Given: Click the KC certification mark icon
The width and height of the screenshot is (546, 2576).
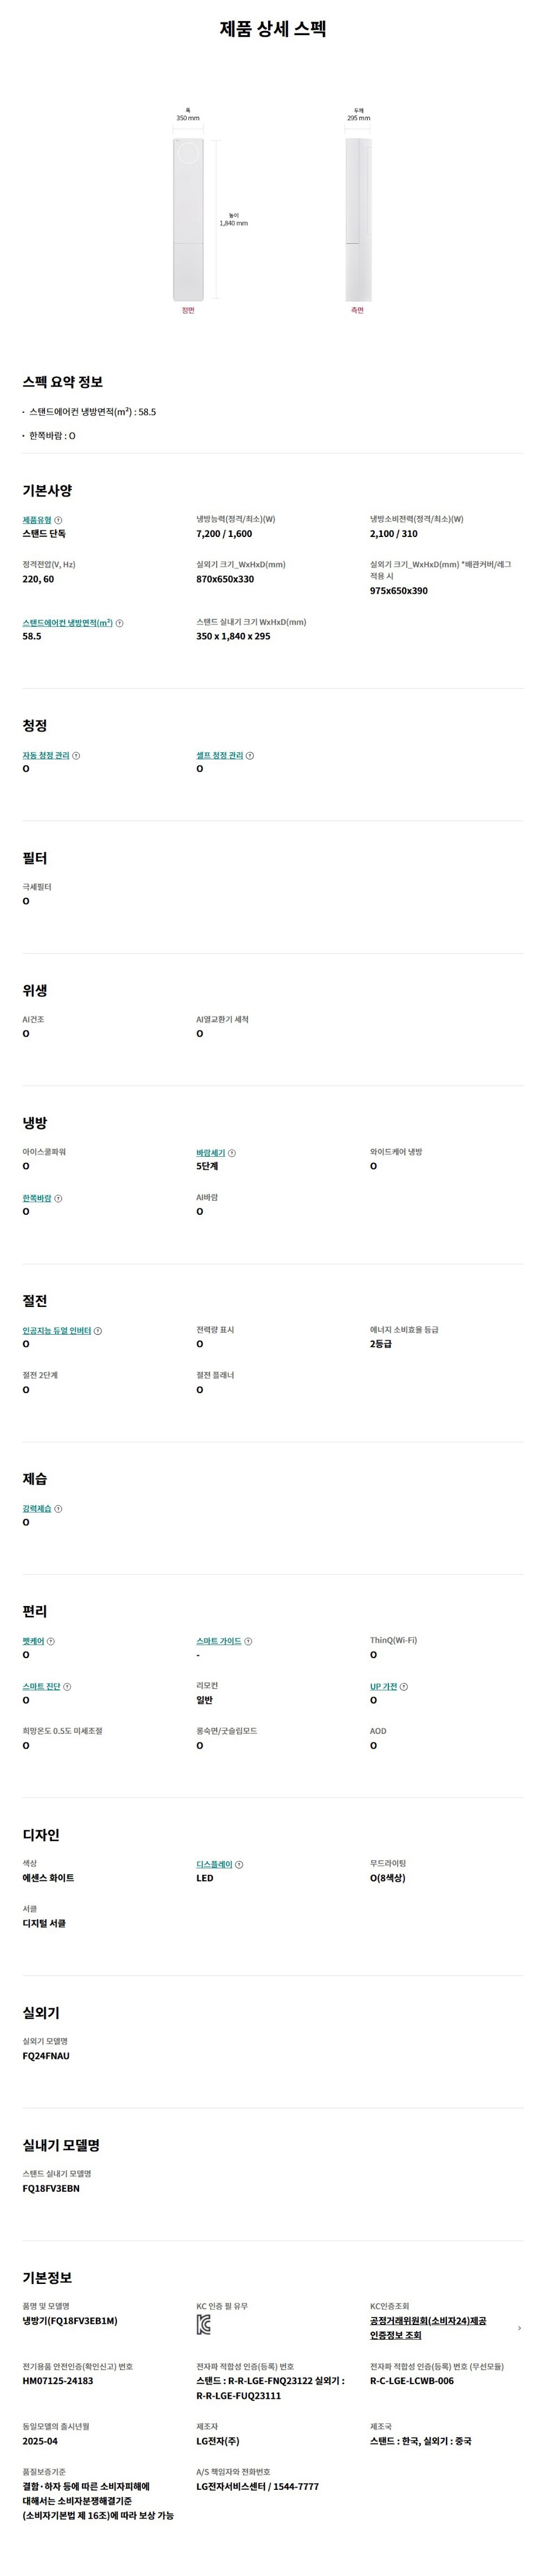Looking at the screenshot, I should 204,2325.
